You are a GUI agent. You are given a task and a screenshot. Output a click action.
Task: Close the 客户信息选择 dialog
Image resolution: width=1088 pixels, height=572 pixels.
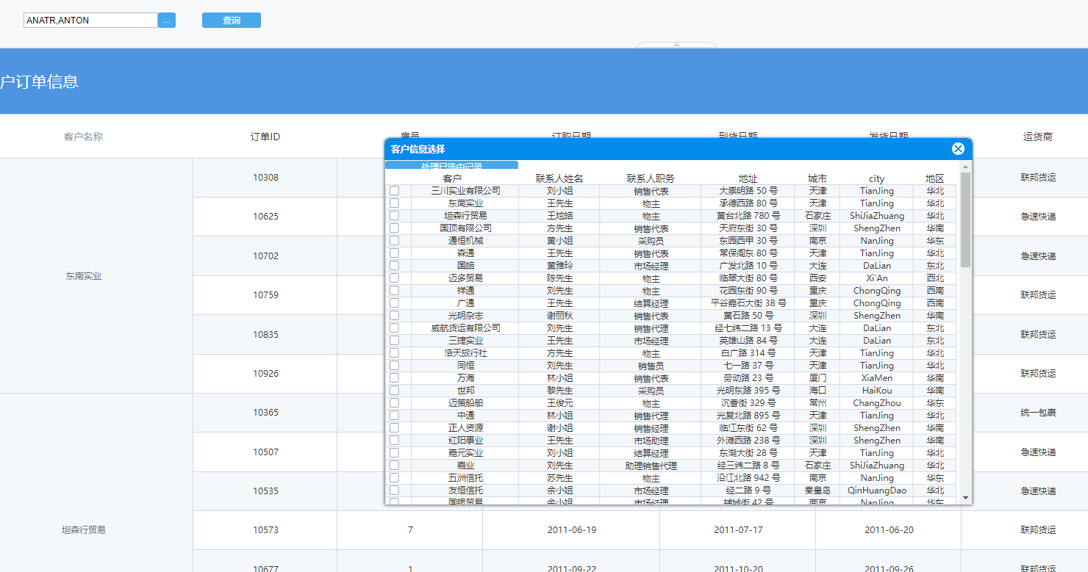(958, 149)
